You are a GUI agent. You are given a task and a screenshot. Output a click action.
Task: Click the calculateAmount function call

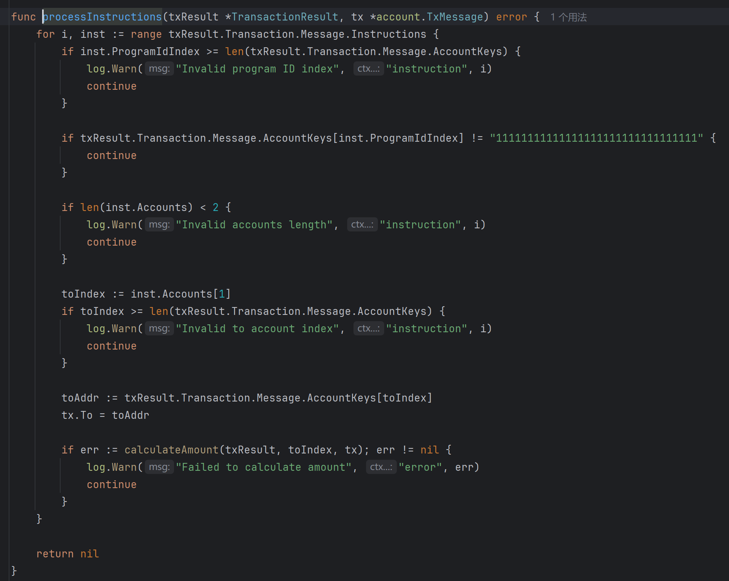(171, 450)
